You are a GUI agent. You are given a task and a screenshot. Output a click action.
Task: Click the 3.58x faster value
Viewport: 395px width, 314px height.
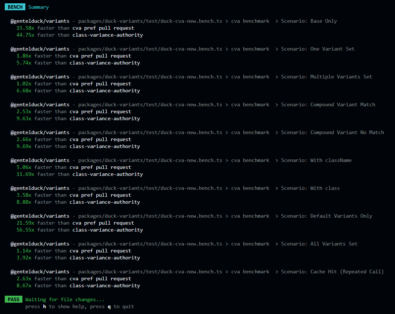(x=24, y=195)
